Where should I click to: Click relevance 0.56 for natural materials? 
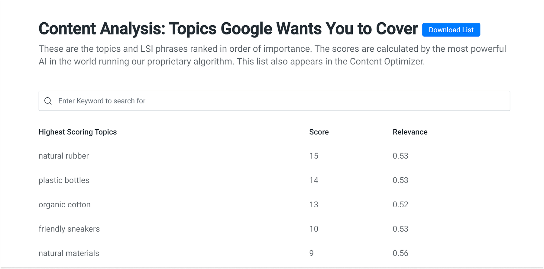[x=400, y=253]
